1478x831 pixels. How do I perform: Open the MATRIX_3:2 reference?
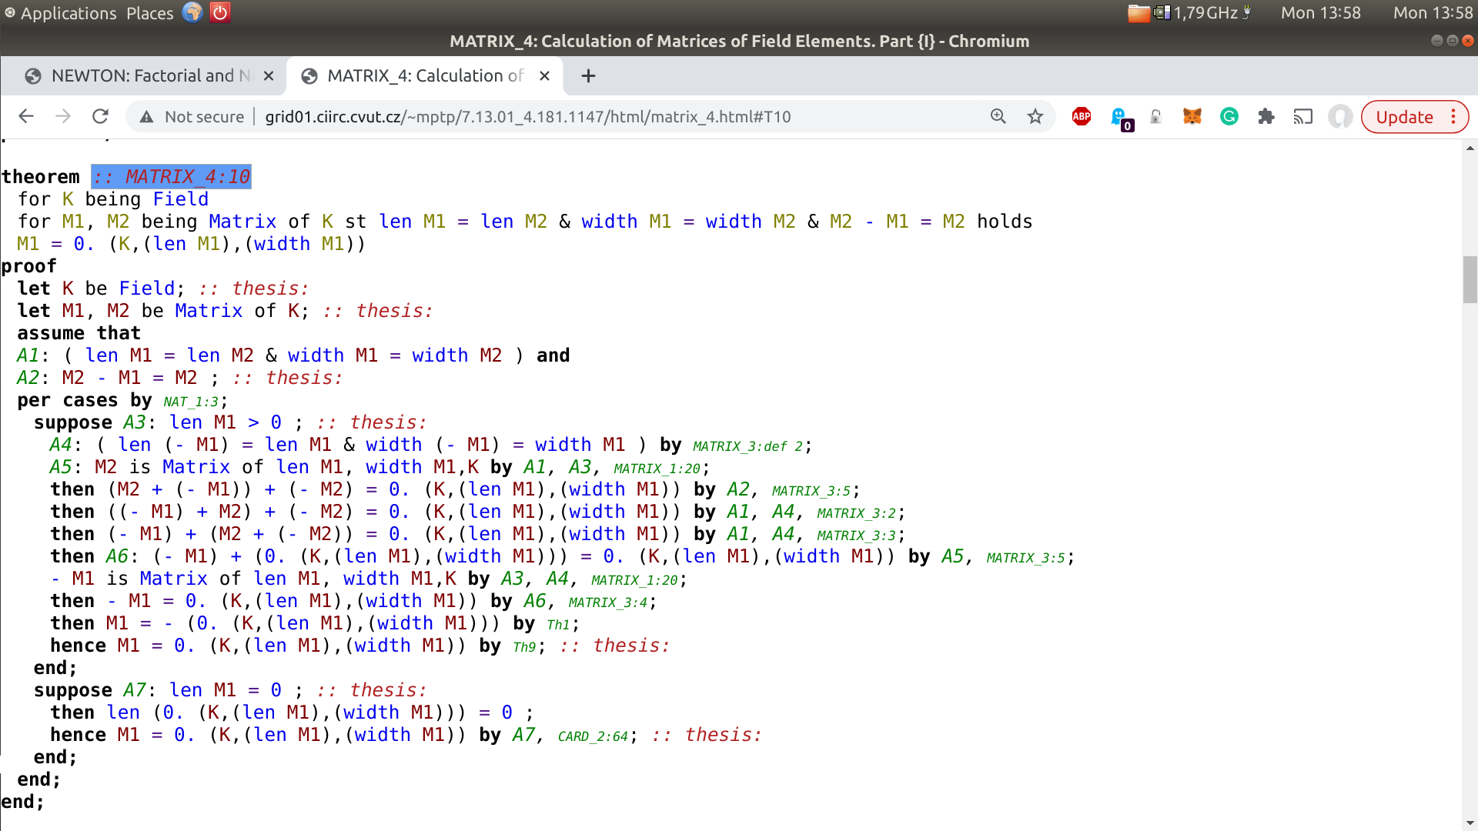pos(857,513)
